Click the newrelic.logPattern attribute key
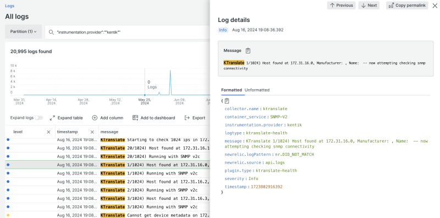The image size is (440, 218). tap(248, 155)
